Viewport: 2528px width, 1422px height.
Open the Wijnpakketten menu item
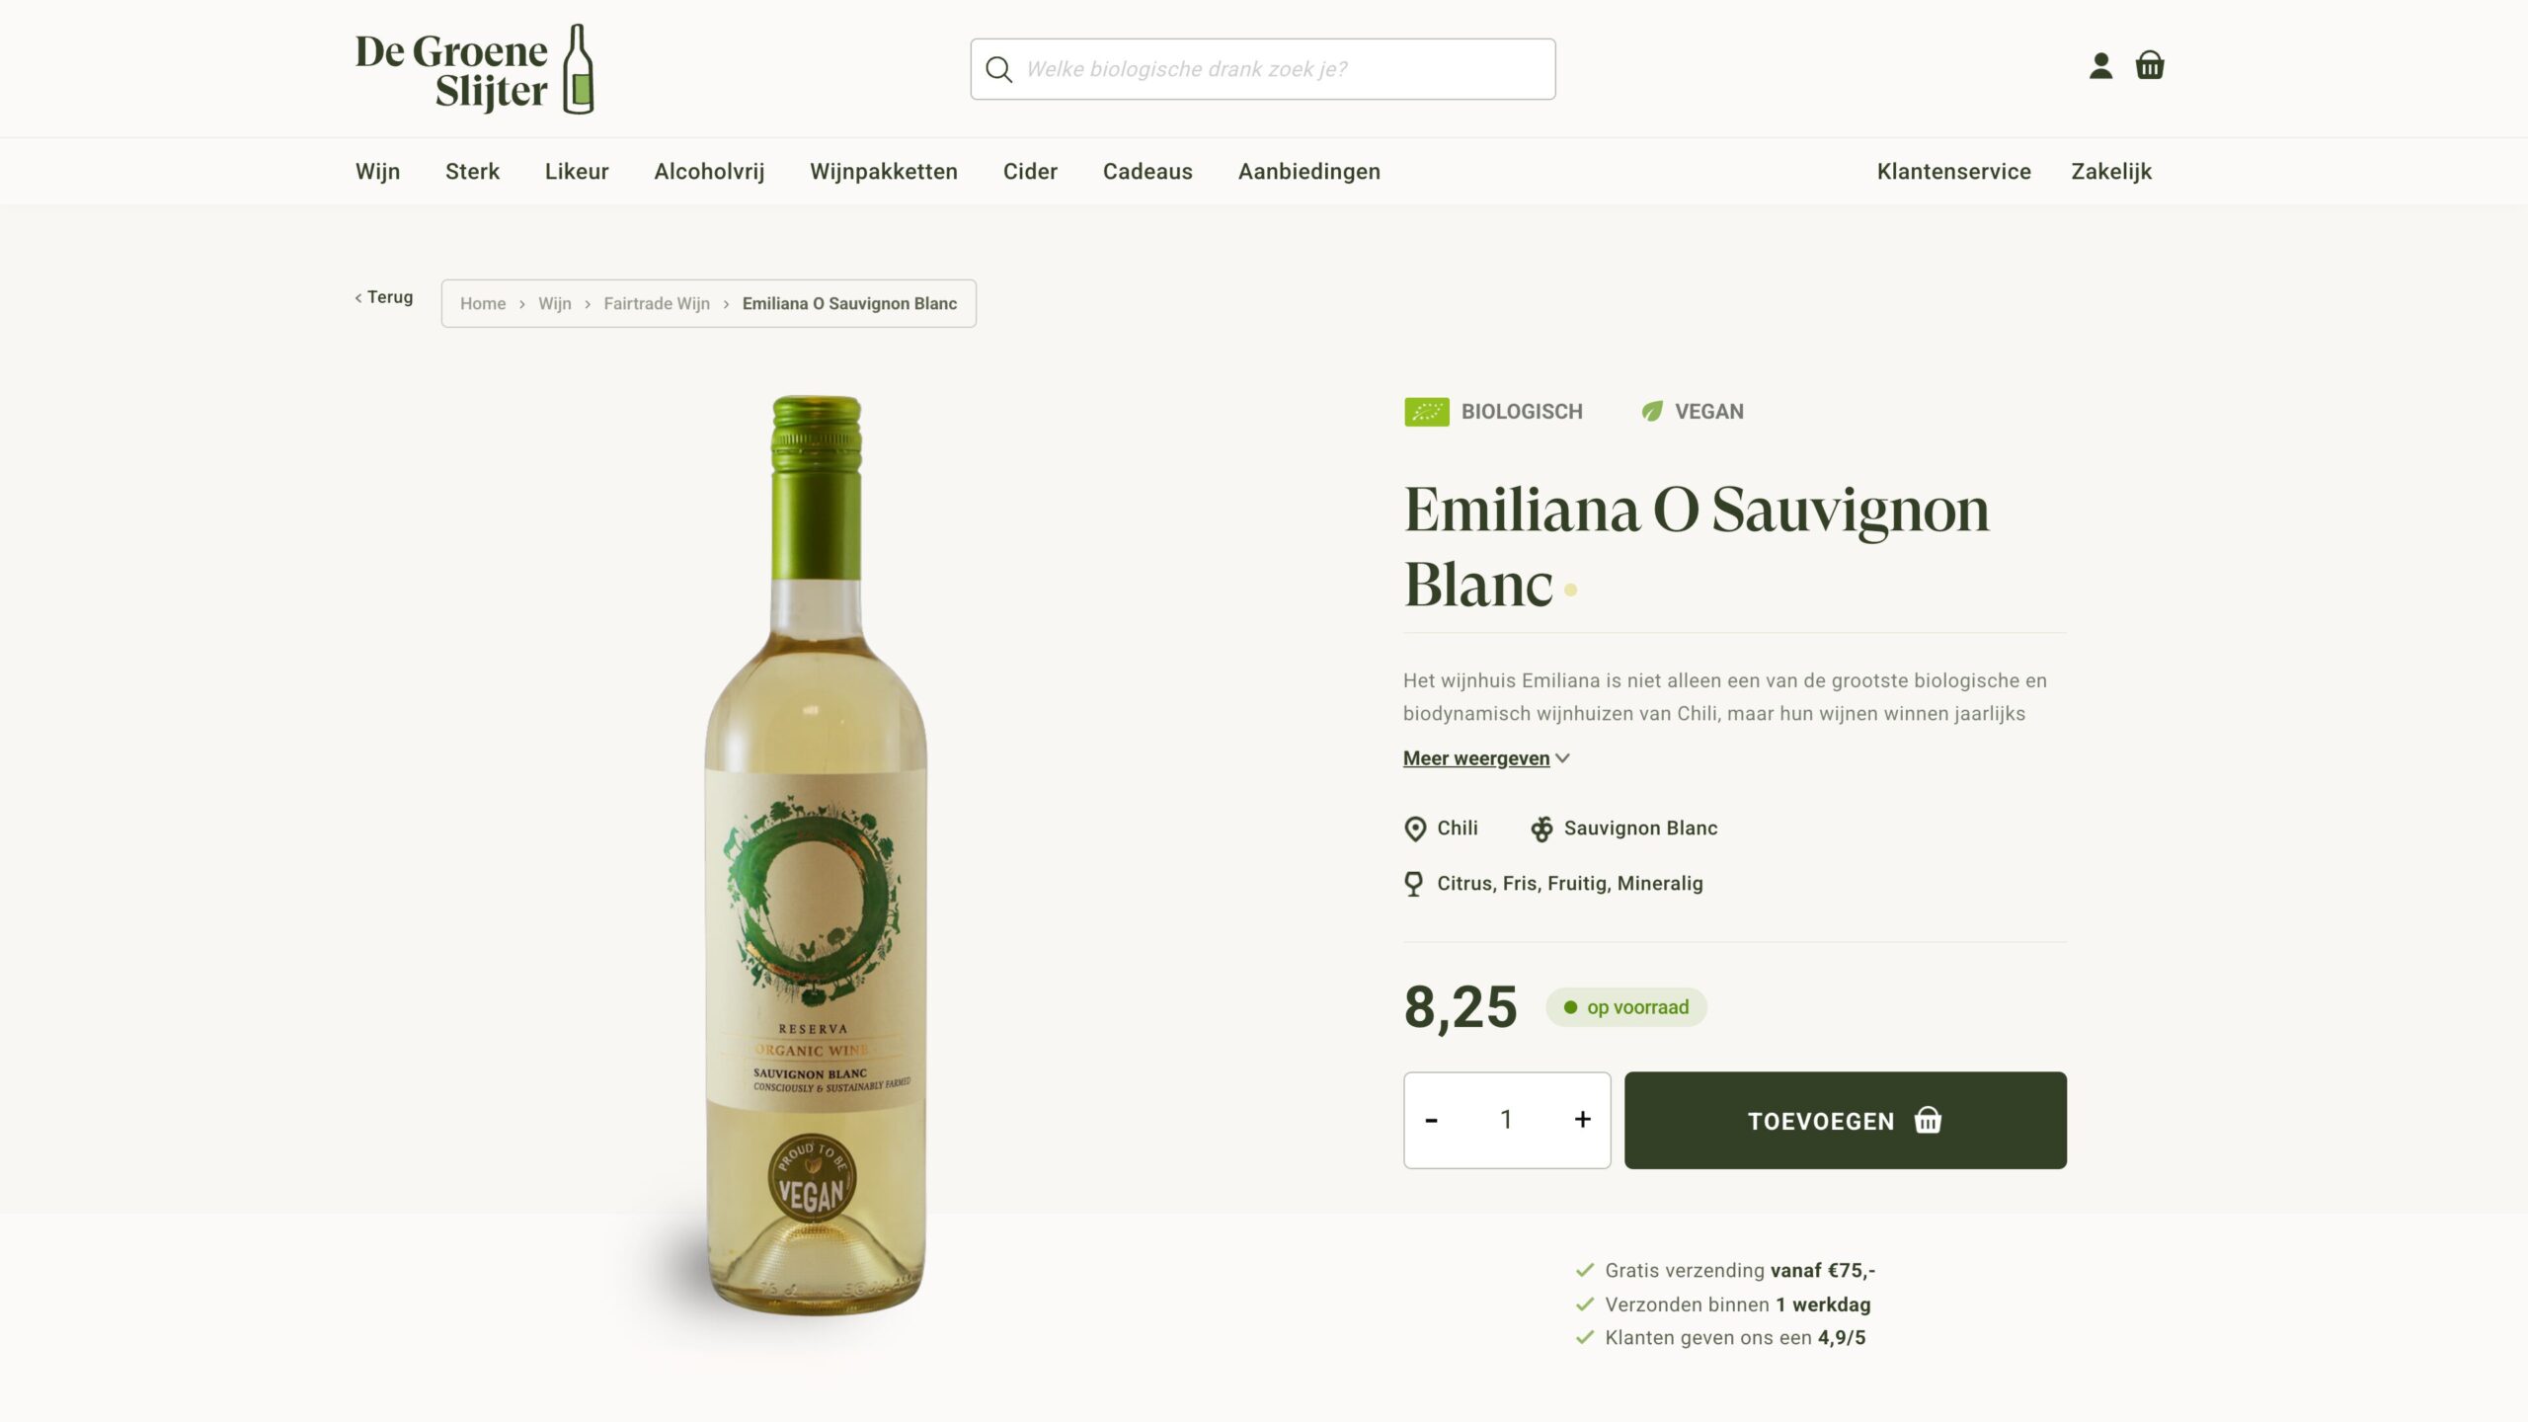883,171
